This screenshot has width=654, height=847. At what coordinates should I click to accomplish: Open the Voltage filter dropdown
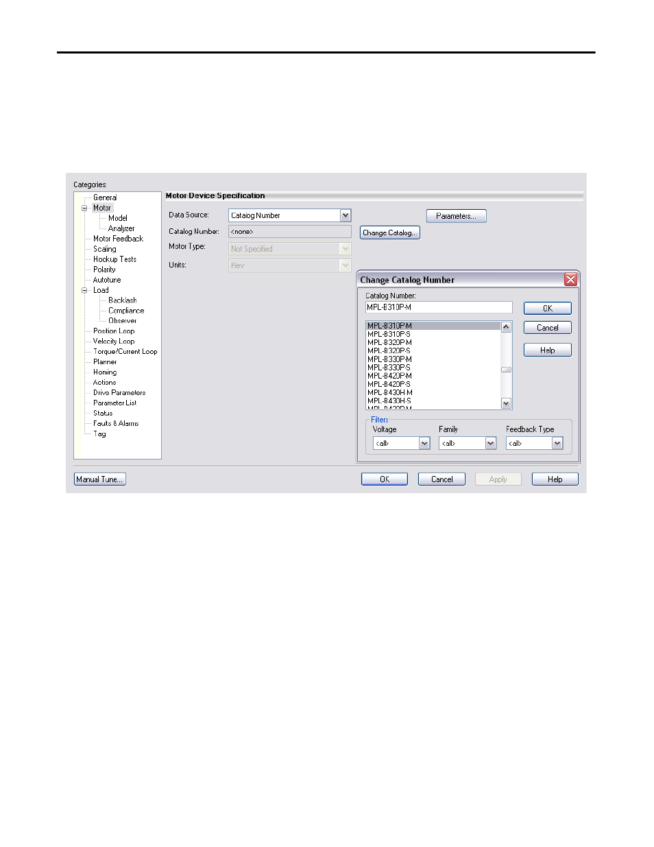(x=424, y=444)
